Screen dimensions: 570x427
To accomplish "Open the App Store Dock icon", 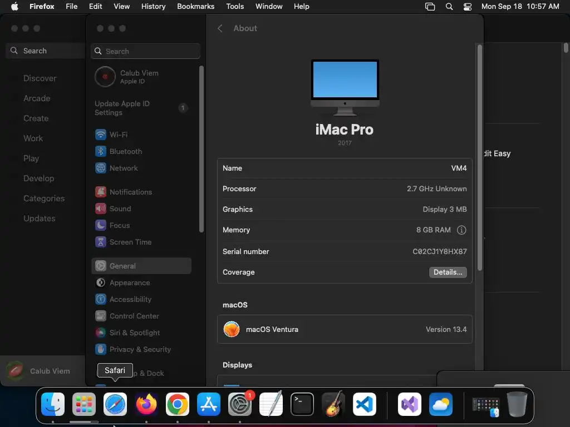I will click(209, 404).
